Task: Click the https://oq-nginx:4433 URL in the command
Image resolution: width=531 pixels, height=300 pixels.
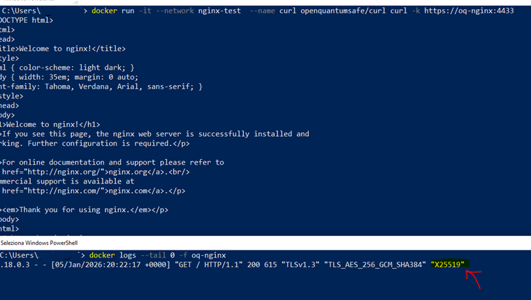Action: (469, 11)
